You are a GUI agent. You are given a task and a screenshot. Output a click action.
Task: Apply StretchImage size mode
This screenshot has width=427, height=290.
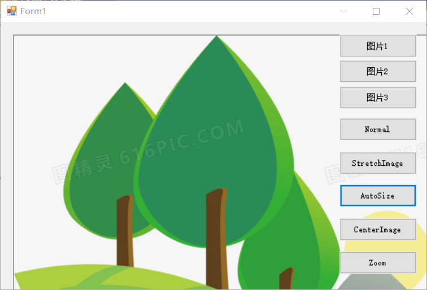pyautogui.click(x=378, y=163)
